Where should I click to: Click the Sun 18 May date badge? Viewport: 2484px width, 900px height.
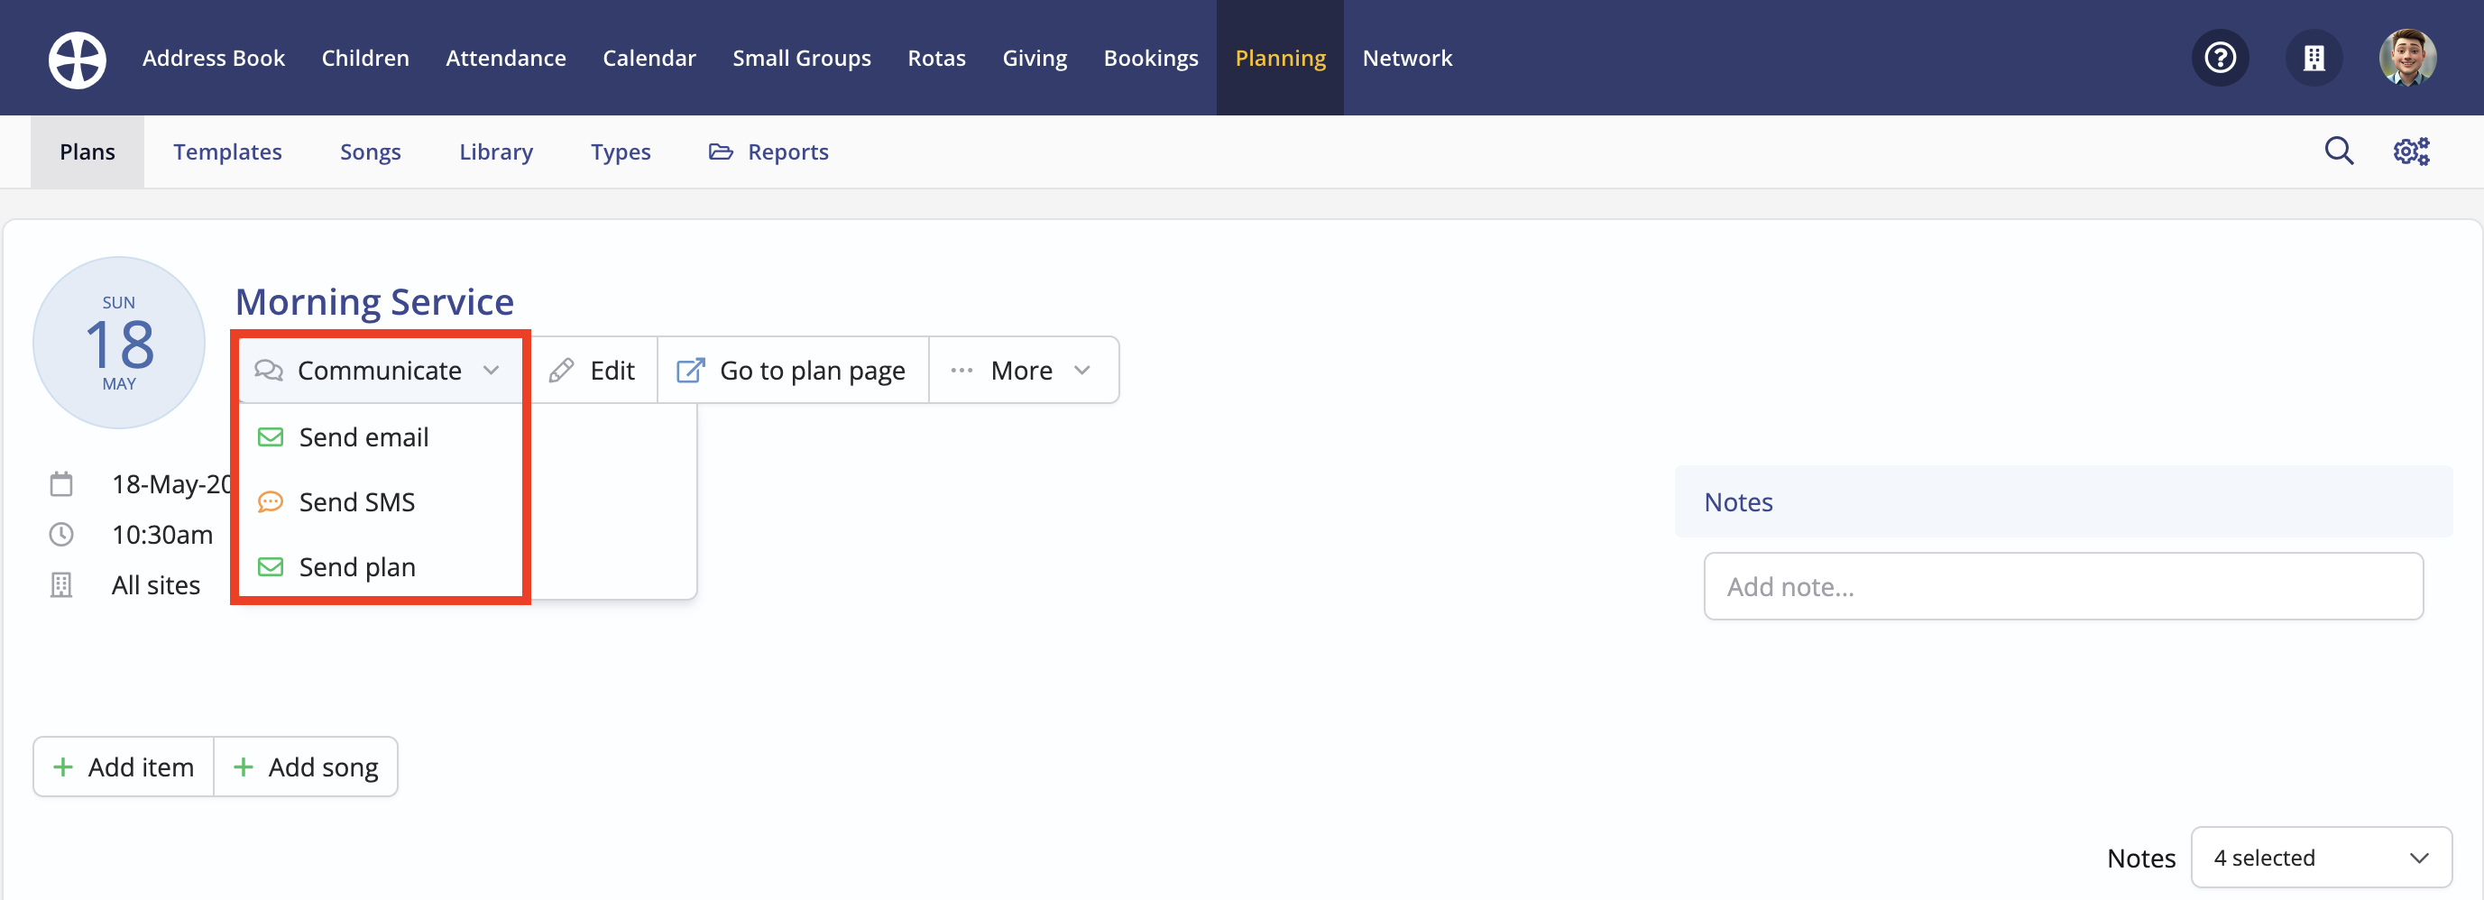[118, 343]
